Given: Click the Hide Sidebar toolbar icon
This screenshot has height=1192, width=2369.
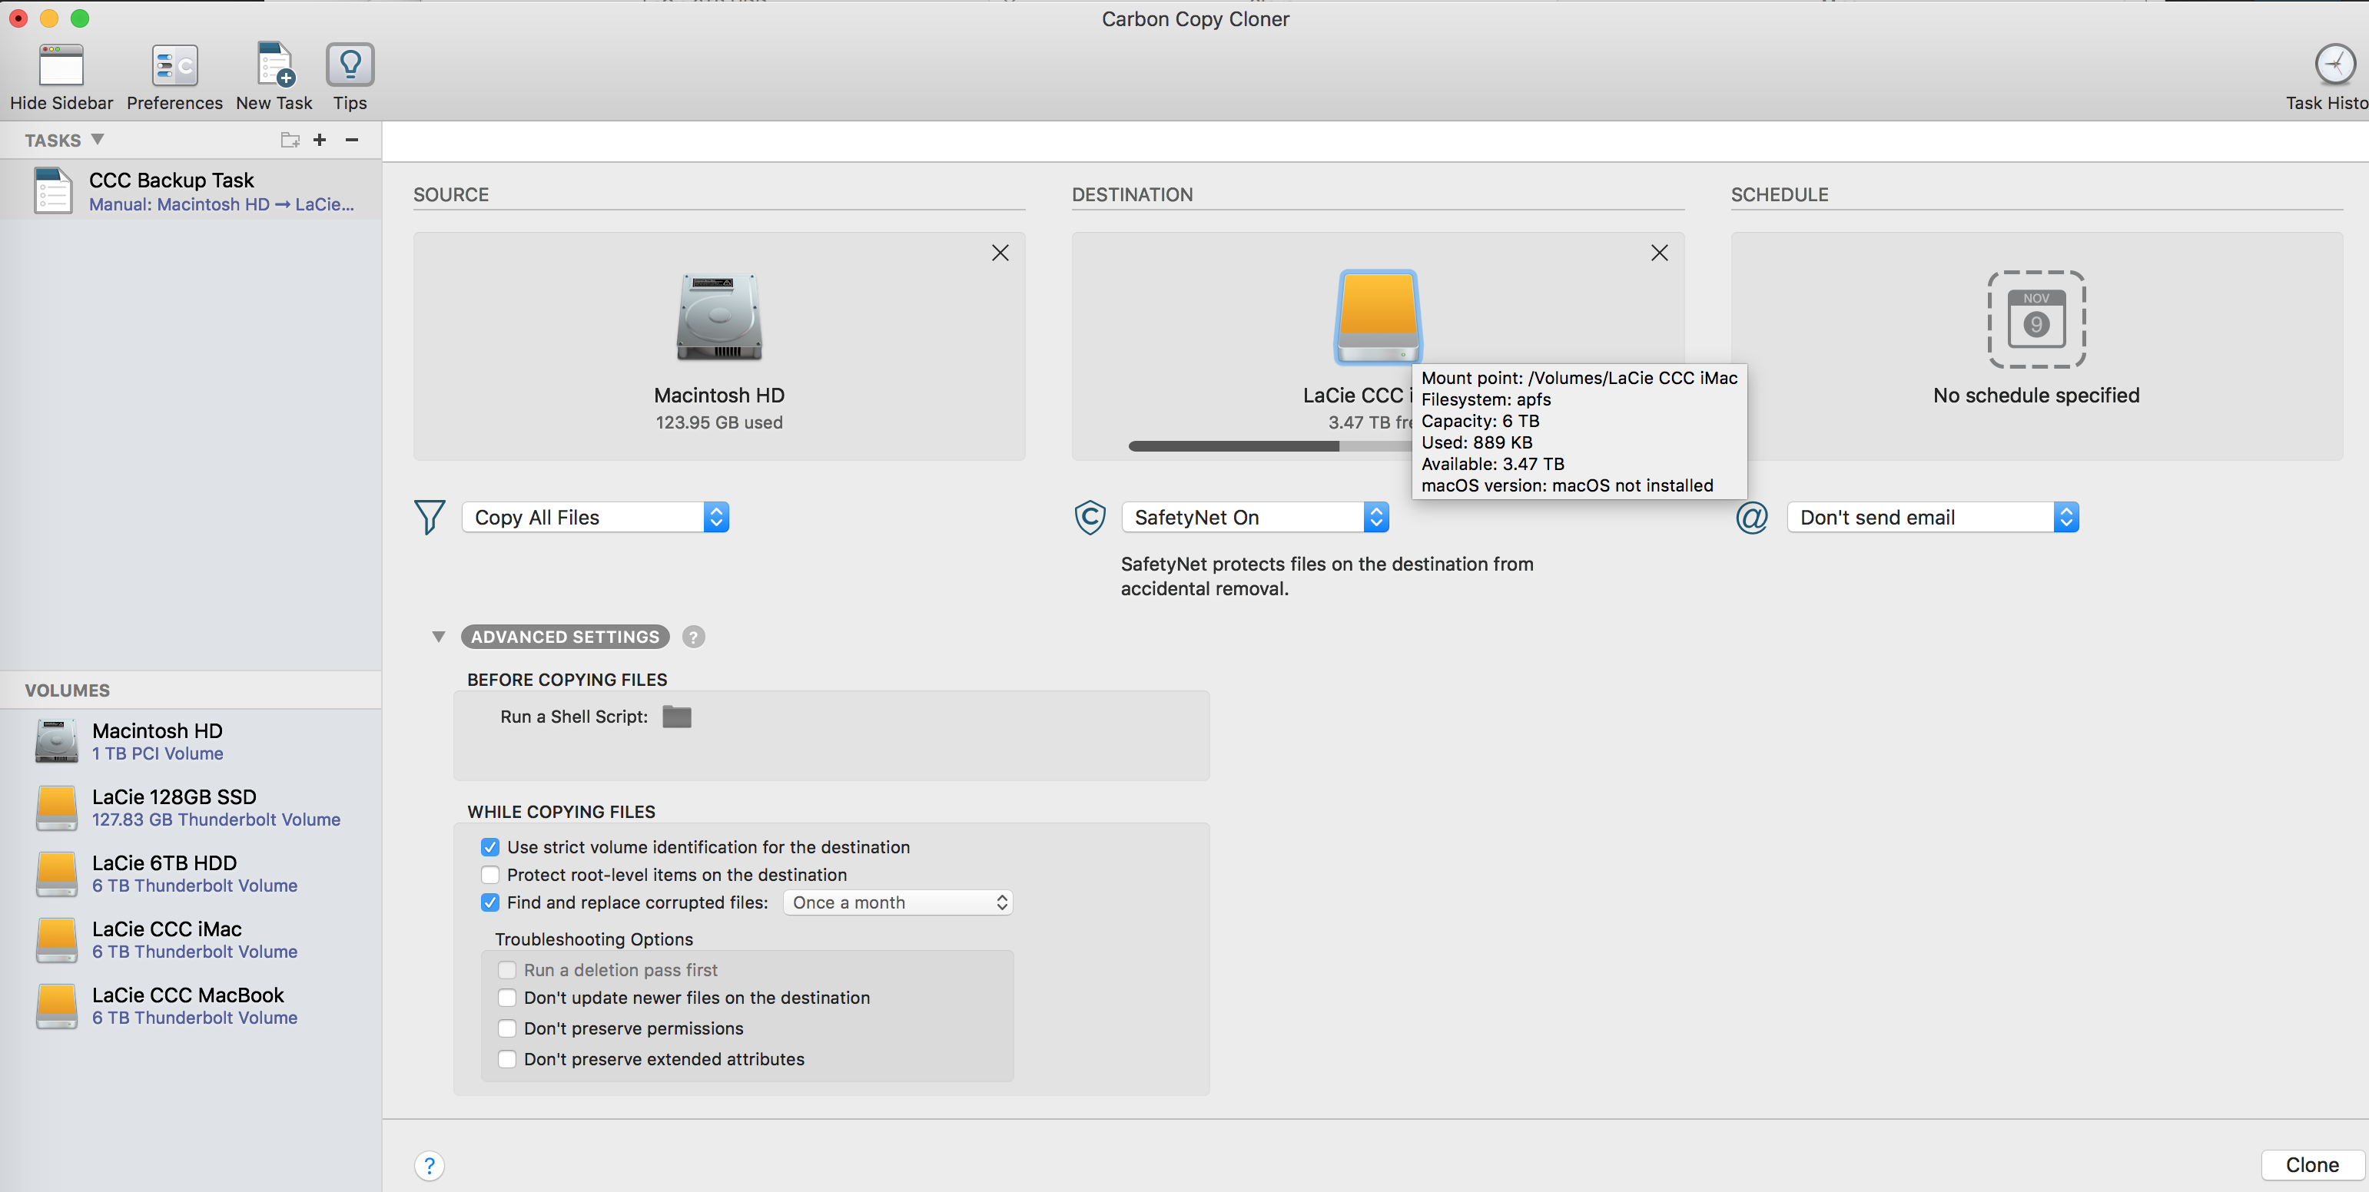Looking at the screenshot, I should click(61, 66).
